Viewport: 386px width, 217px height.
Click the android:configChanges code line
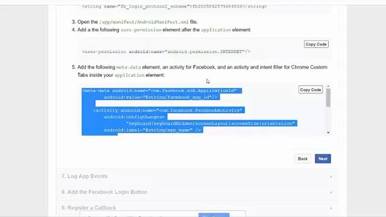coord(134,117)
